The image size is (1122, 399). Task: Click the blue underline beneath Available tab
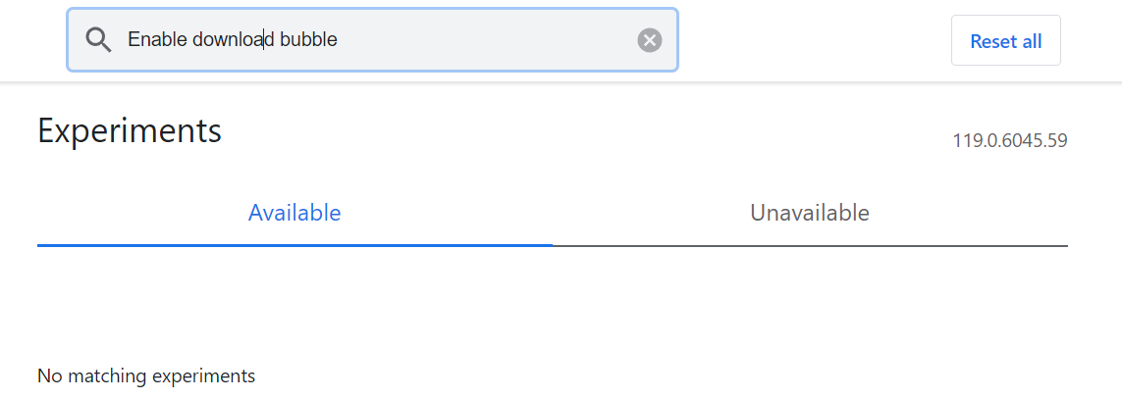(294, 244)
